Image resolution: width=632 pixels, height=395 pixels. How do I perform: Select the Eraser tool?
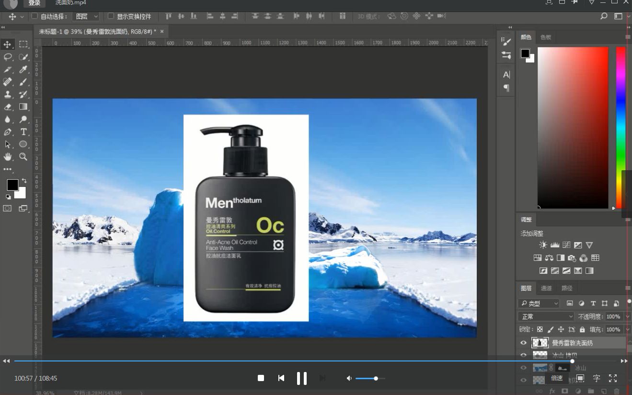pyautogui.click(x=8, y=107)
